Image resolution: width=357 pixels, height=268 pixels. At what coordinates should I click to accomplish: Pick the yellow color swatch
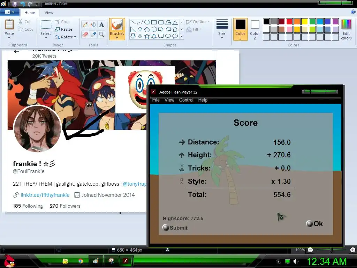point(305,22)
